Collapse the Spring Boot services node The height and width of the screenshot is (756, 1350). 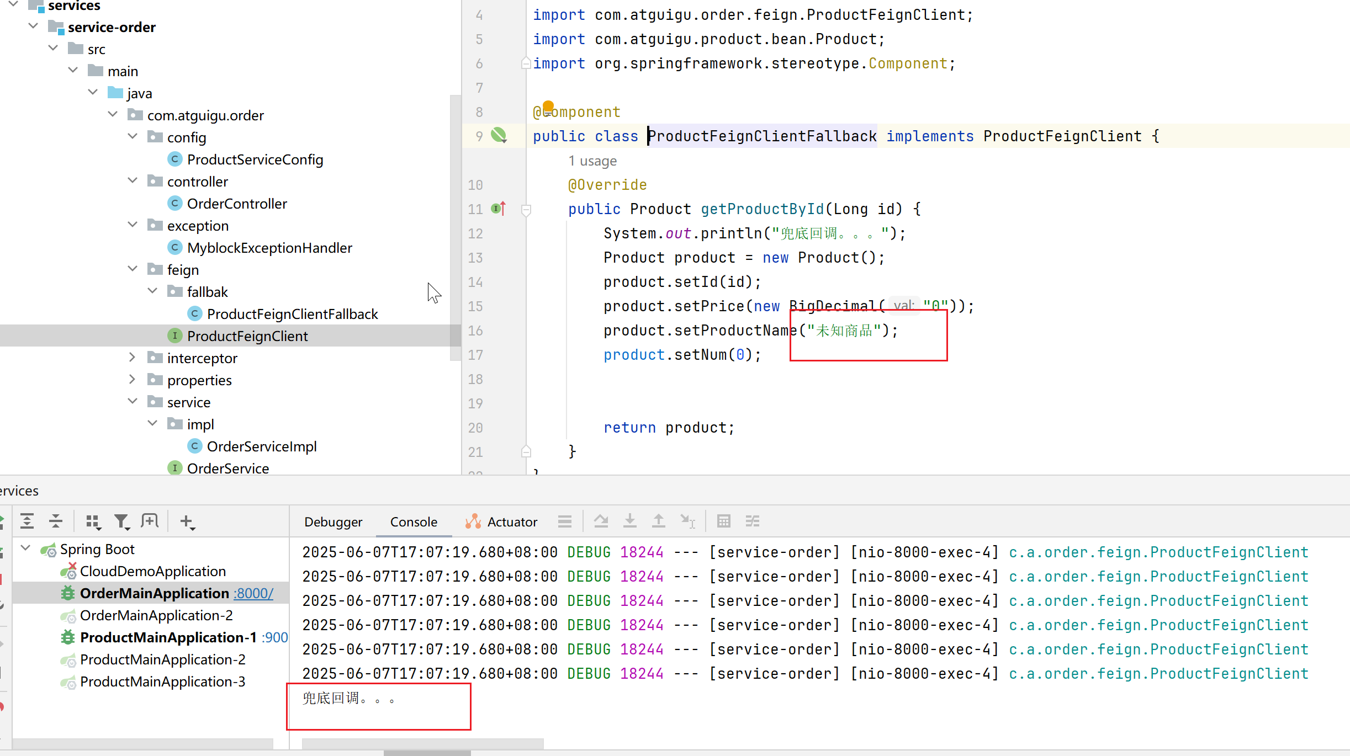click(25, 549)
